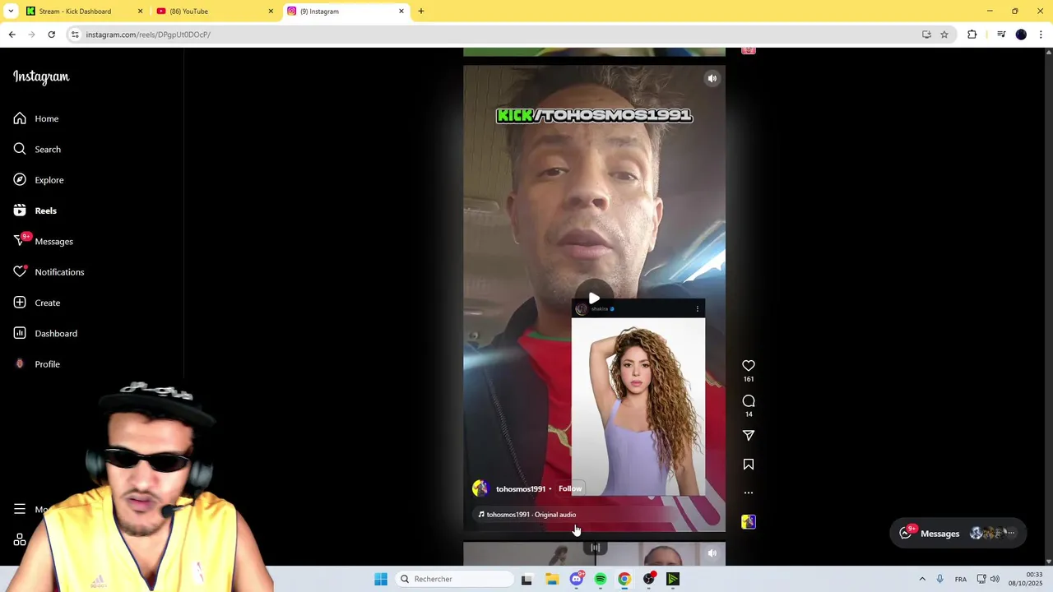
Task: Click the Instagram logo
Action: (x=41, y=76)
